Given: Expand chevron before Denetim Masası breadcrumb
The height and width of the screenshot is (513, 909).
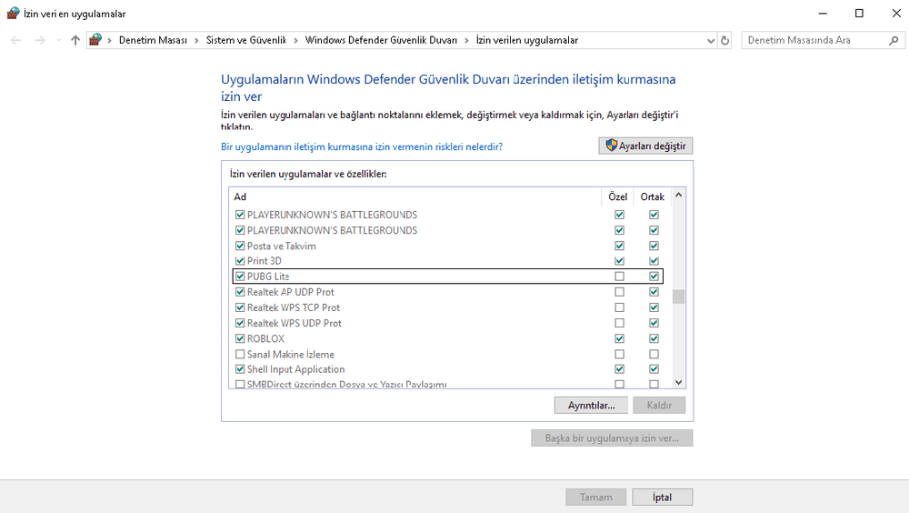Looking at the screenshot, I should click(110, 40).
